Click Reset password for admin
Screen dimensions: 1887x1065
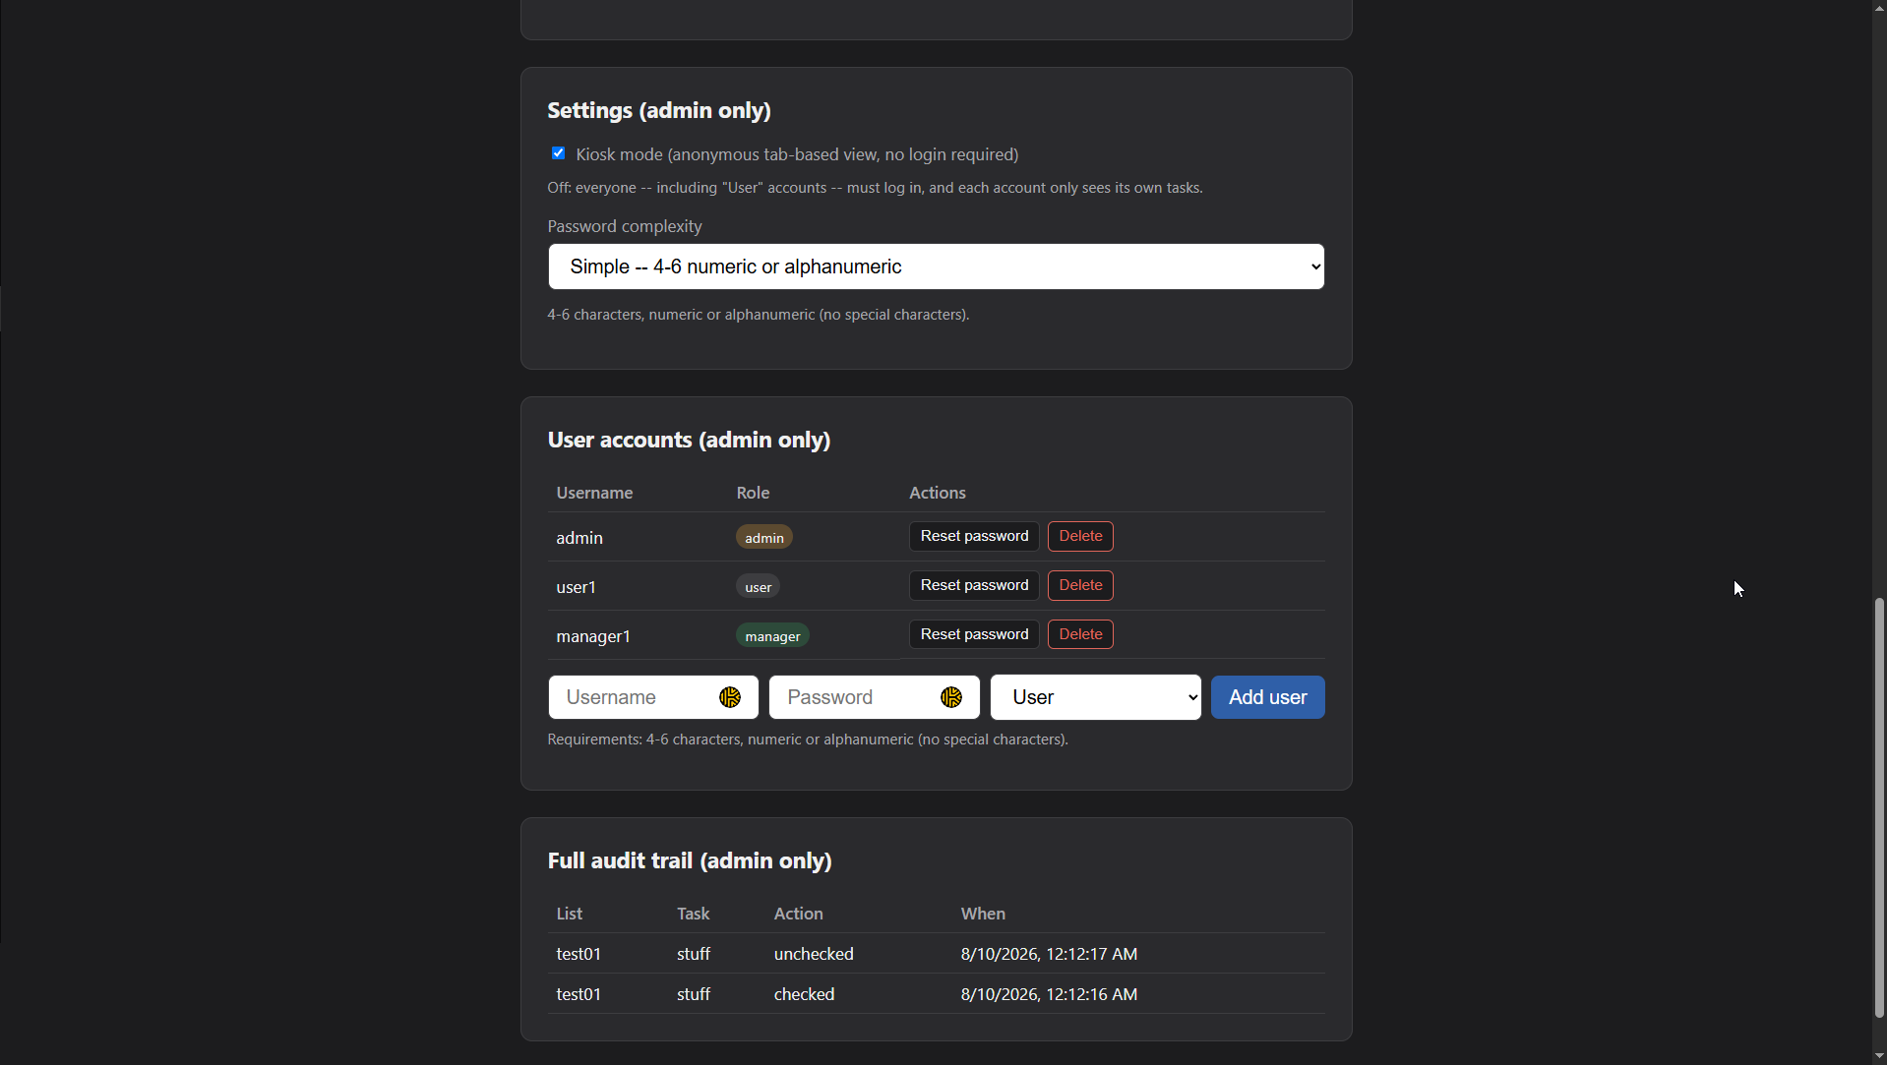point(974,536)
